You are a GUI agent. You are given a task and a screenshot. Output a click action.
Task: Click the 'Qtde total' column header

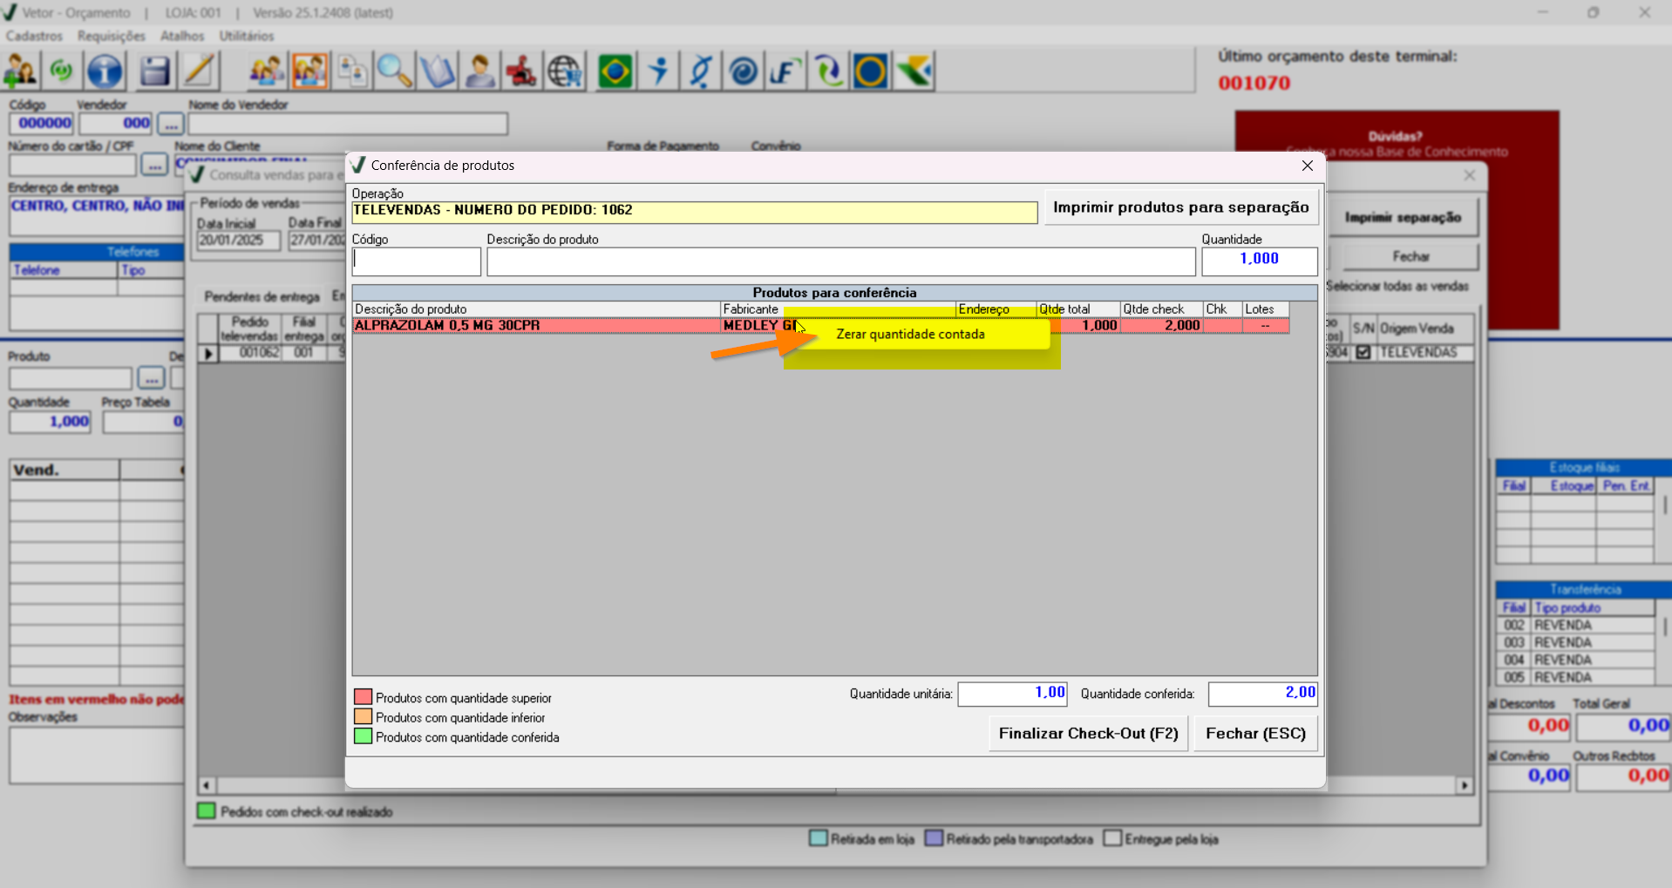tap(1078, 309)
